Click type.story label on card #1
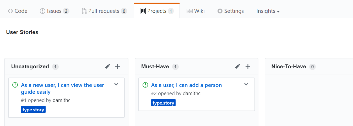The width and height of the screenshot is (353, 126). click(x=33, y=109)
